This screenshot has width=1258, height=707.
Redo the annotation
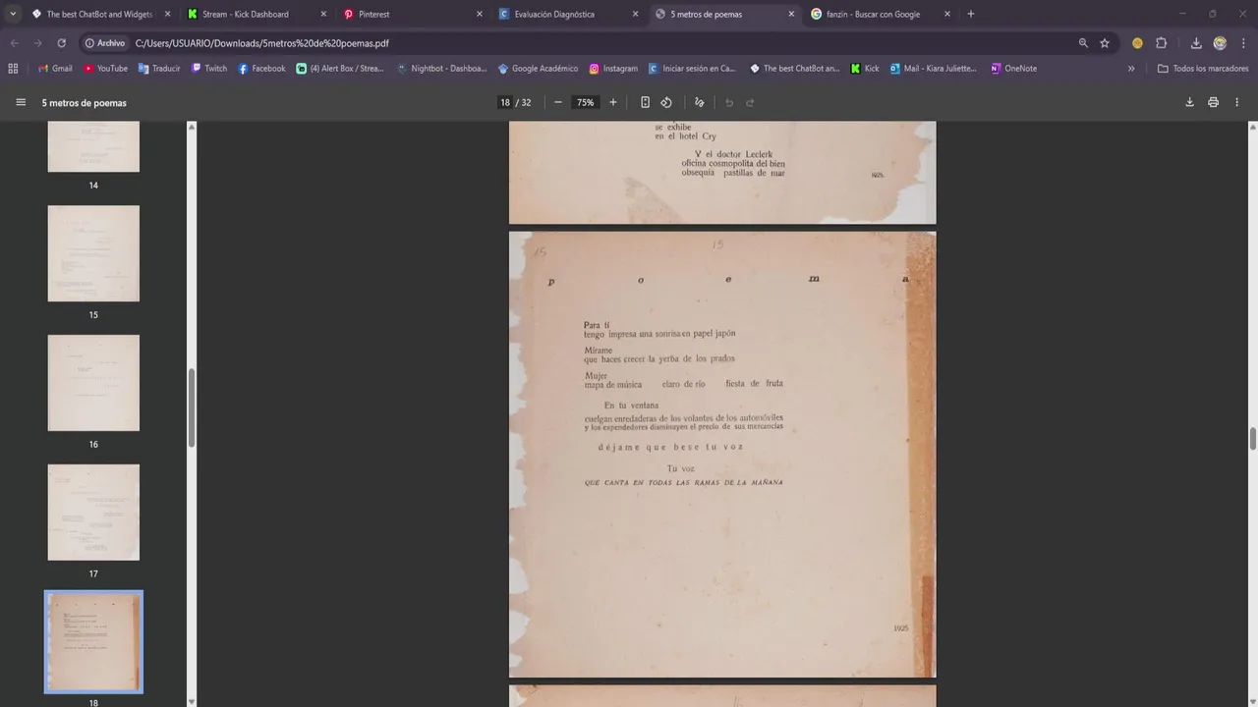[x=750, y=102]
